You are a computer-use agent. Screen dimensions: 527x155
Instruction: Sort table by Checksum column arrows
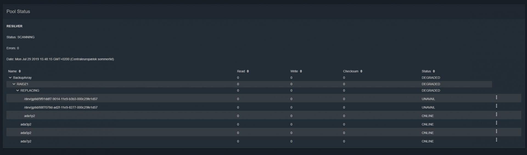[x=361, y=71]
